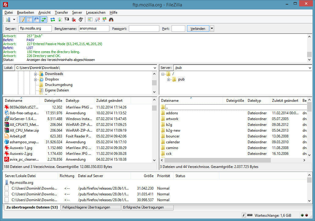315x221 pixels.
Task: Select the calendar folder icon on server
Action: [163, 142]
